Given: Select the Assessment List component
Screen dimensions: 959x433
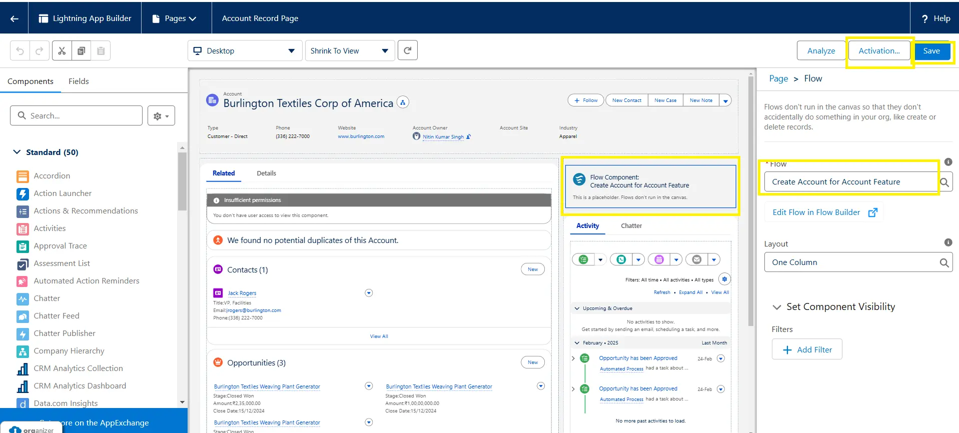Looking at the screenshot, I should (62, 263).
